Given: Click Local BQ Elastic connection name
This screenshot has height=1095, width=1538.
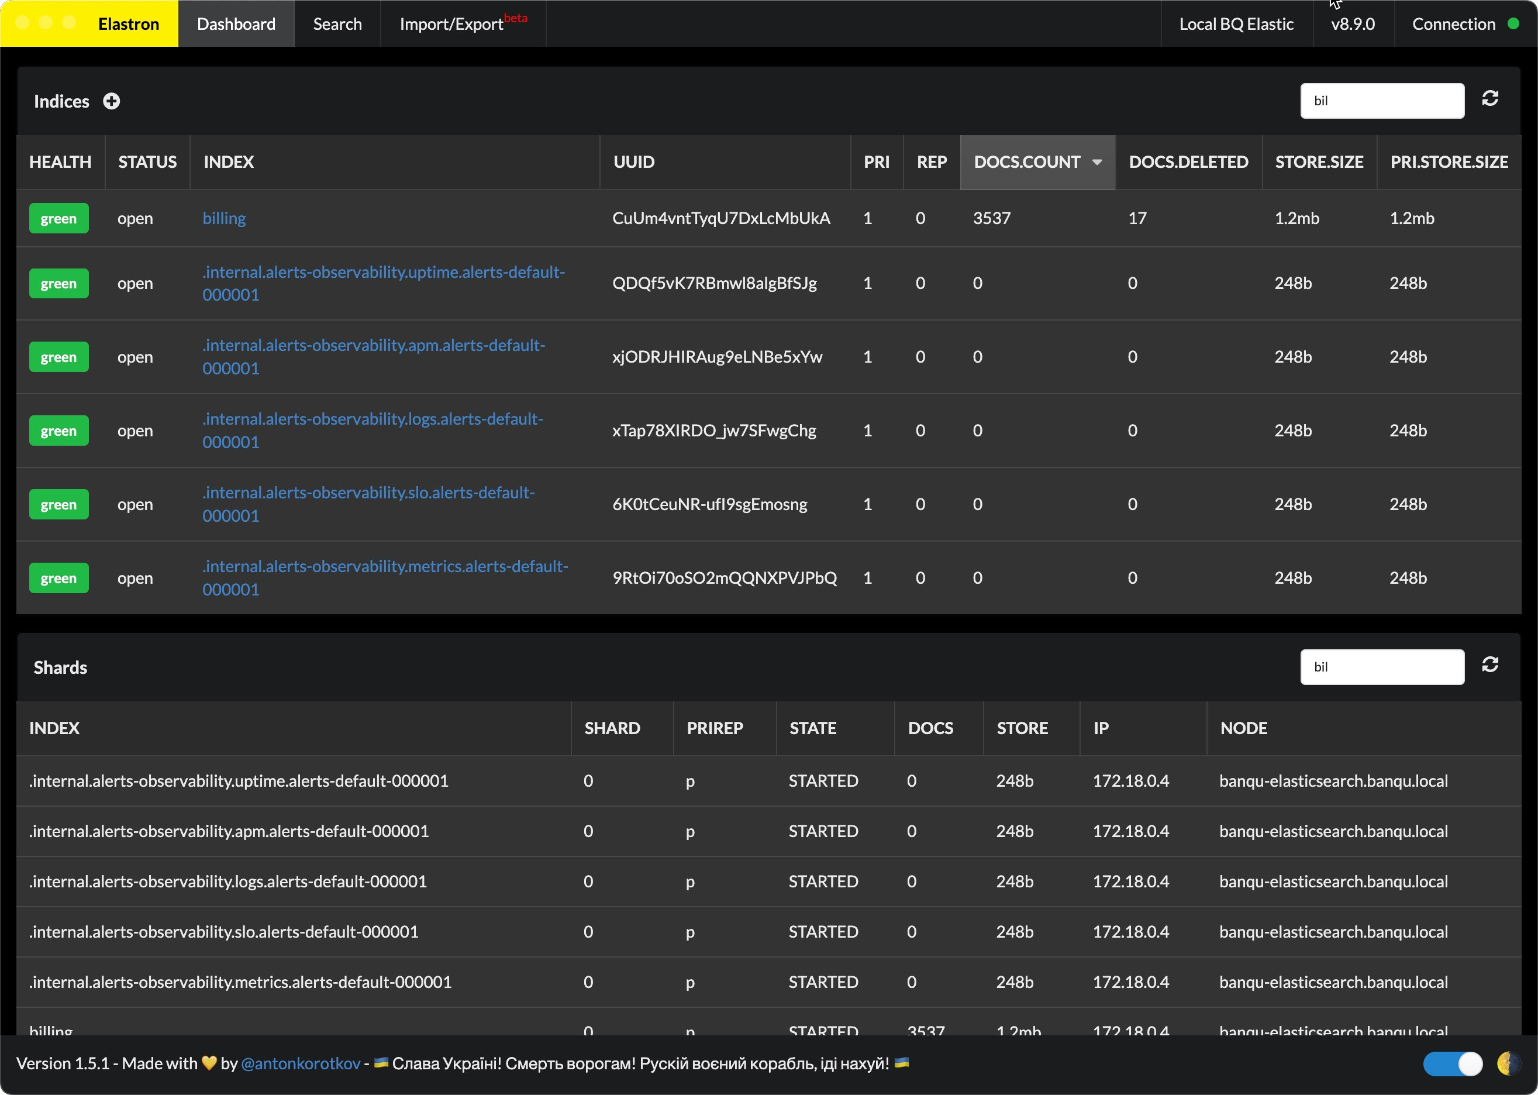Looking at the screenshot, I should [x=1236, y=24].
